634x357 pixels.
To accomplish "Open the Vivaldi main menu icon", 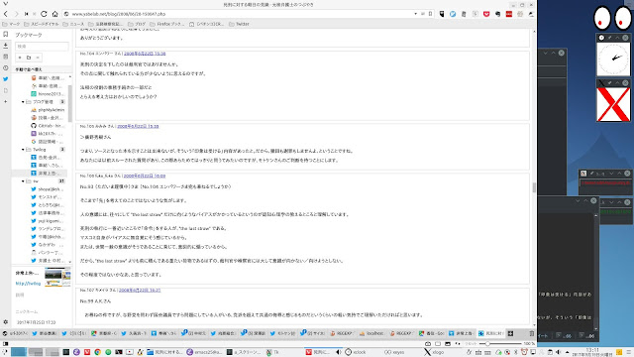I will pos(5,4).
